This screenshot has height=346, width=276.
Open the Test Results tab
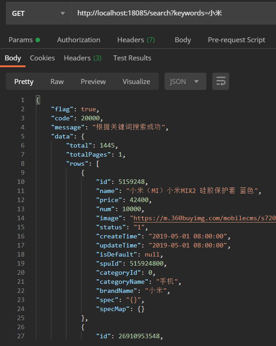(132, 58)
